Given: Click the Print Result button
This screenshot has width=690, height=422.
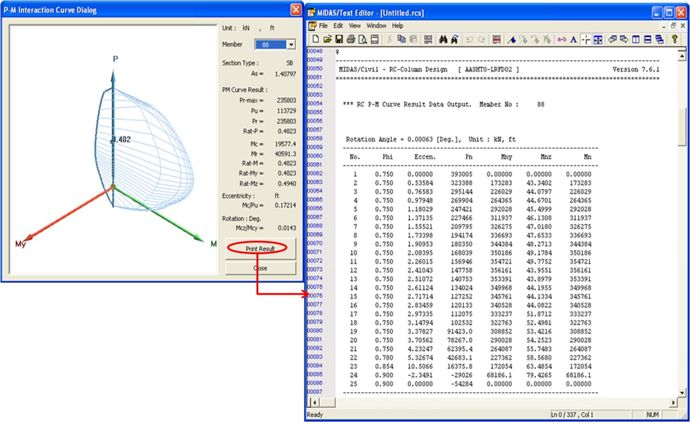Looking at the screenshot, I should 260,249.
